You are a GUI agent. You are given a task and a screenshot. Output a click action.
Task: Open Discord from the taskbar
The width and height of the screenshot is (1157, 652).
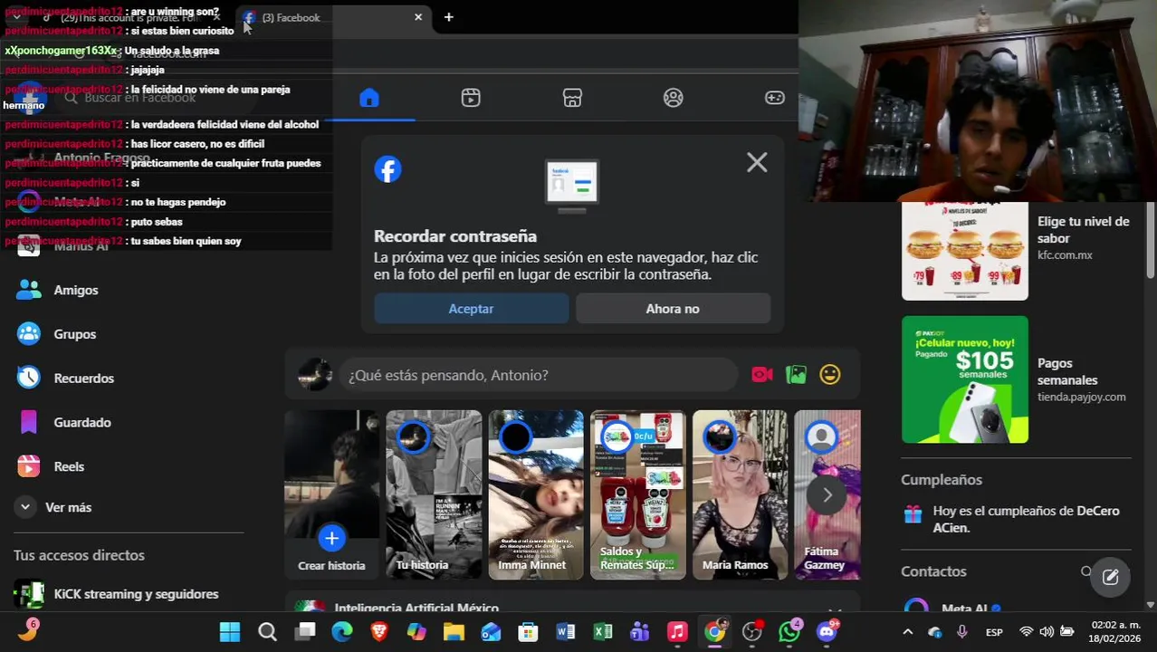pyautogui.click(x=827, y=632)
